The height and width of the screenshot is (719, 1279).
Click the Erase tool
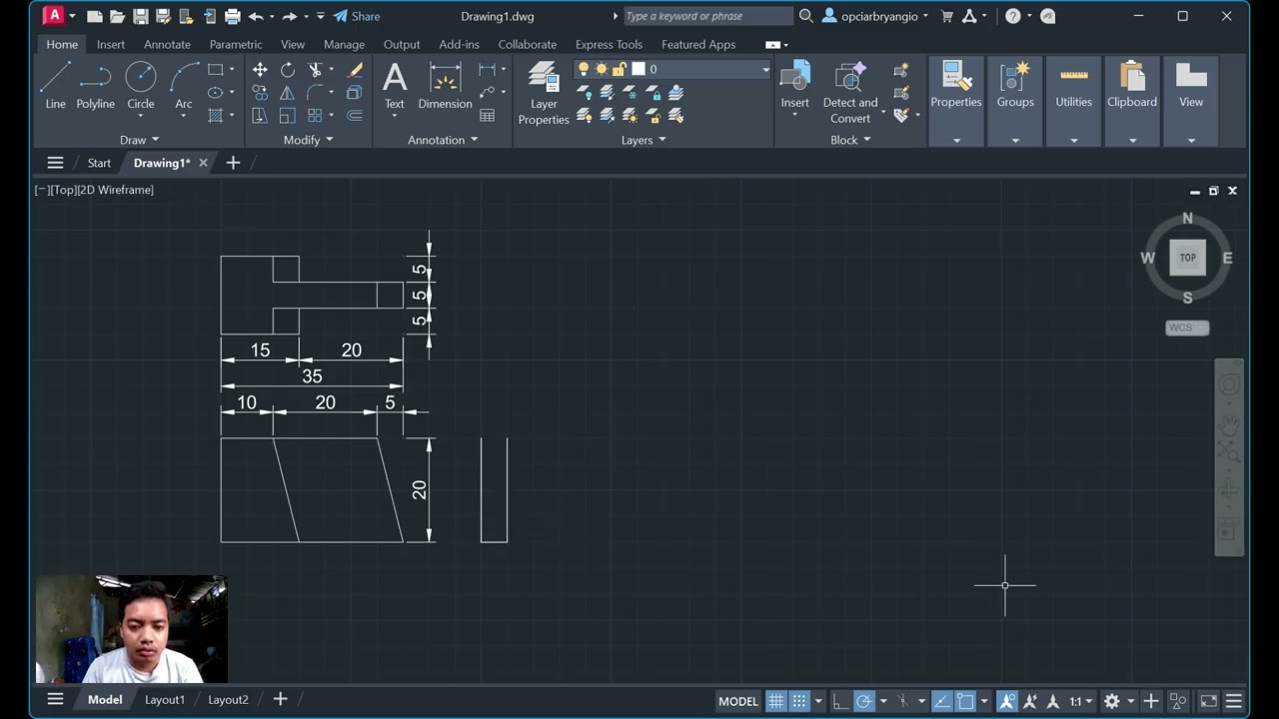[355, 70]
